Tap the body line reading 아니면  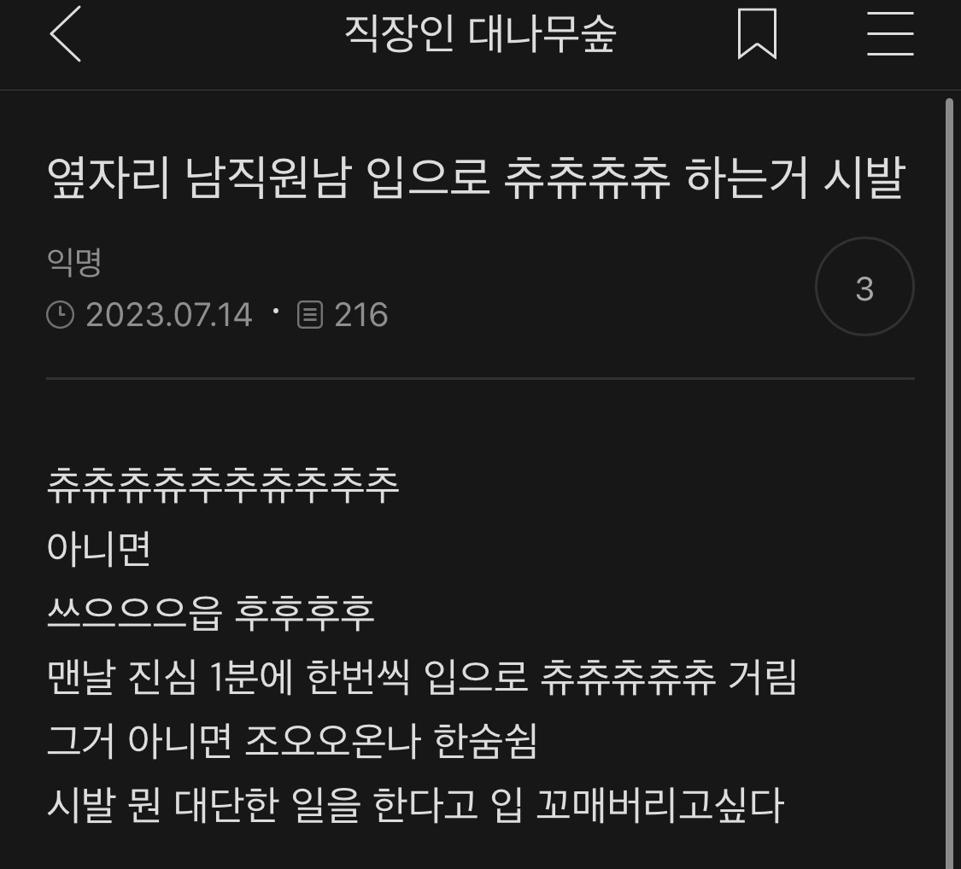coord(99,549)
